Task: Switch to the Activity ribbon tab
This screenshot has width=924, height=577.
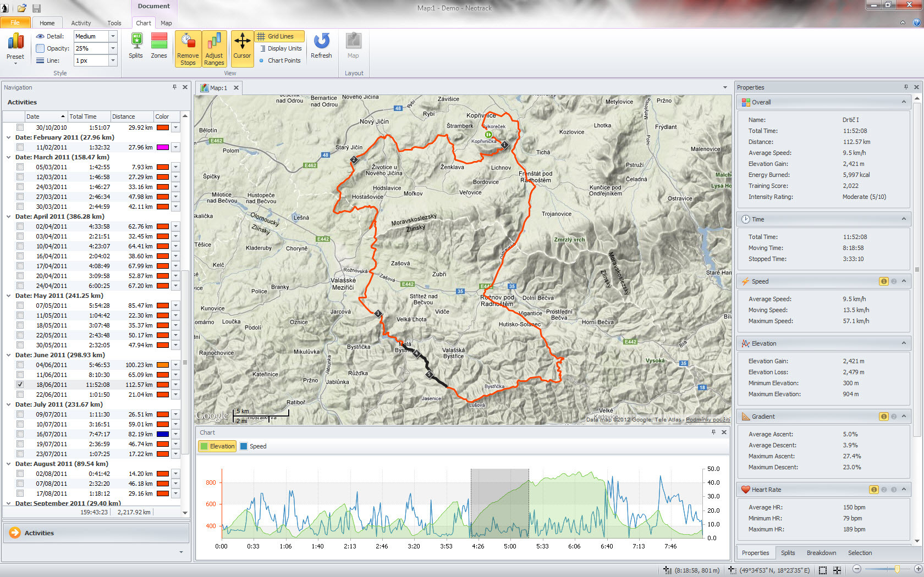Action: point(81,23)
